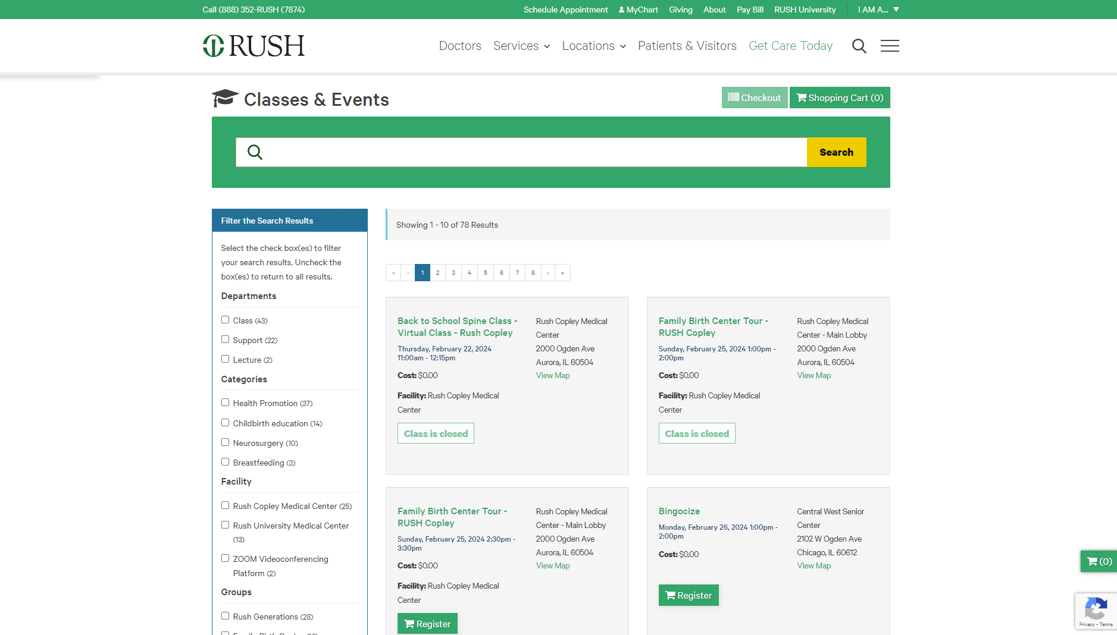Image resolution: width=1117 pixels, height=635 pixels.
Task: Toggle the Lecture (2) checkbox
Action: point(225,359)
